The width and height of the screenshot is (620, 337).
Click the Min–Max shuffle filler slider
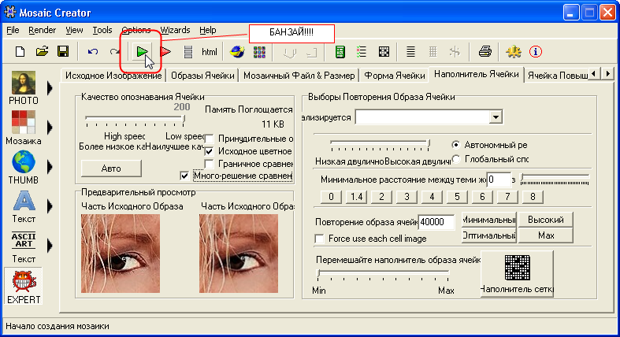coord(384,275)
